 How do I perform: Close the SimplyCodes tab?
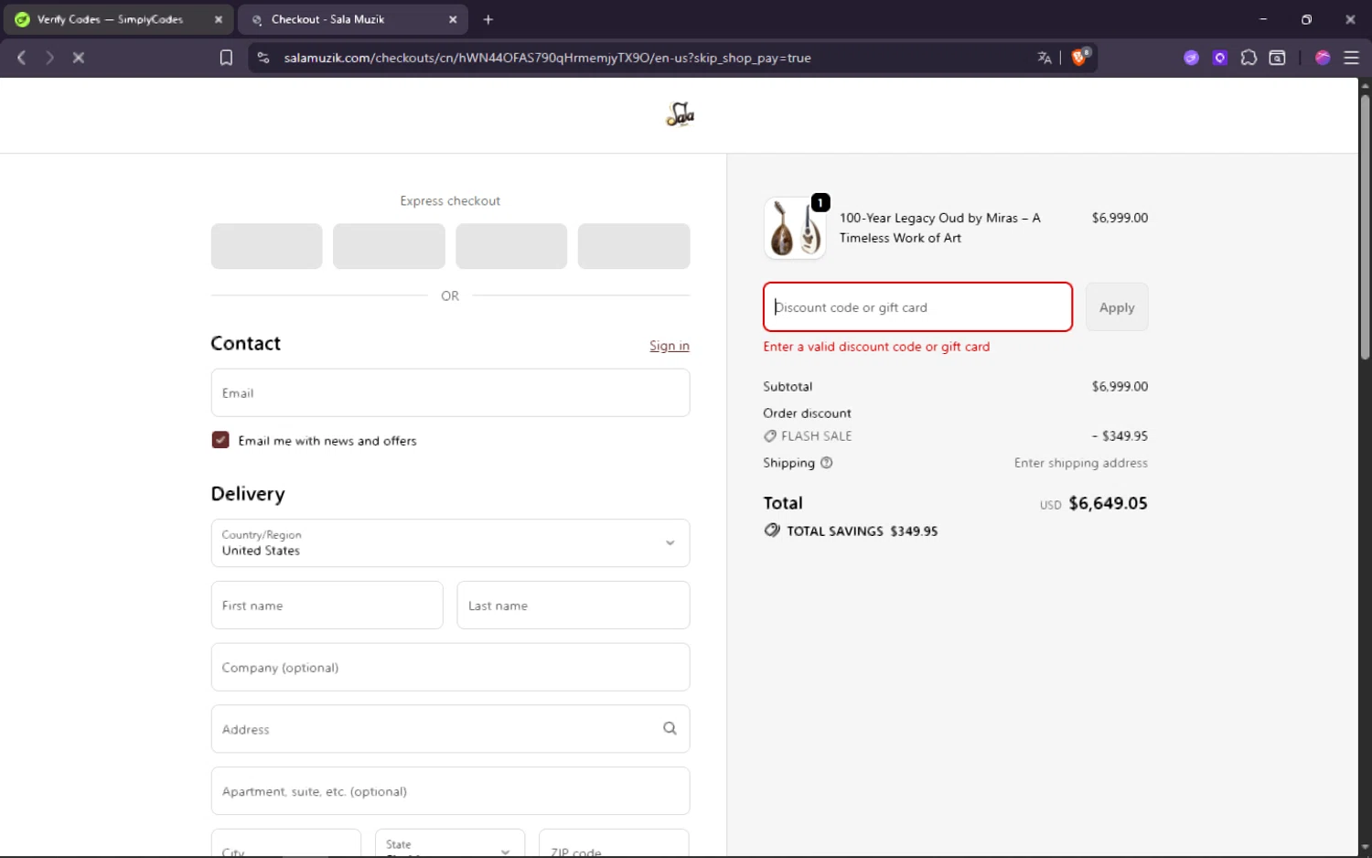pyautogui.click(x=219, y=19)
